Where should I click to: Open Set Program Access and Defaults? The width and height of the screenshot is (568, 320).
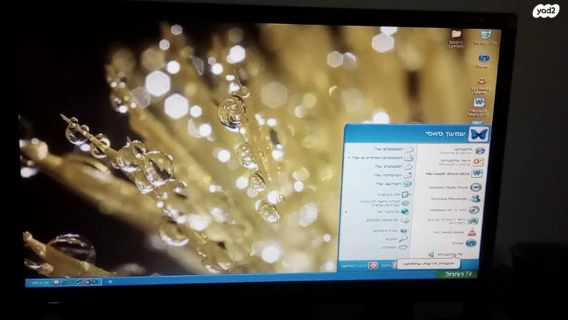coord(385,203)
